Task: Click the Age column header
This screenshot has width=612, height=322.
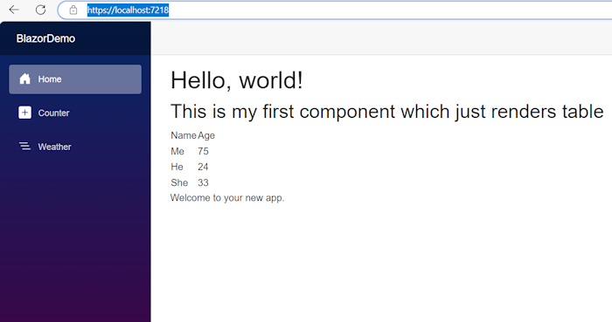Action: point(206,135)
